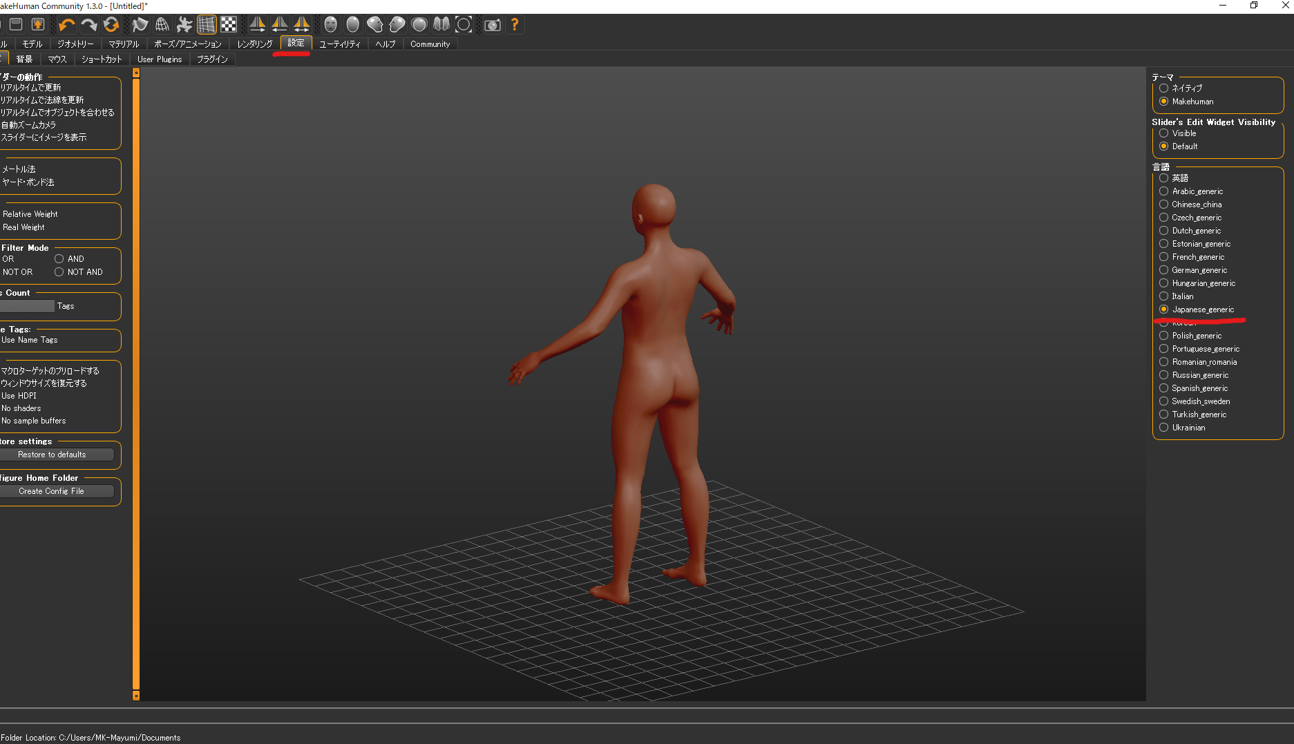This screenshot has height=744, width=1294.
Task: Click the Tags count input field
Action: (26, 306)
